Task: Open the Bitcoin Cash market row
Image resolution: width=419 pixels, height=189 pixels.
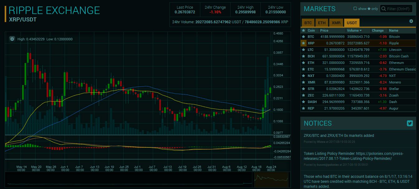Action: [x=358, y=56]
